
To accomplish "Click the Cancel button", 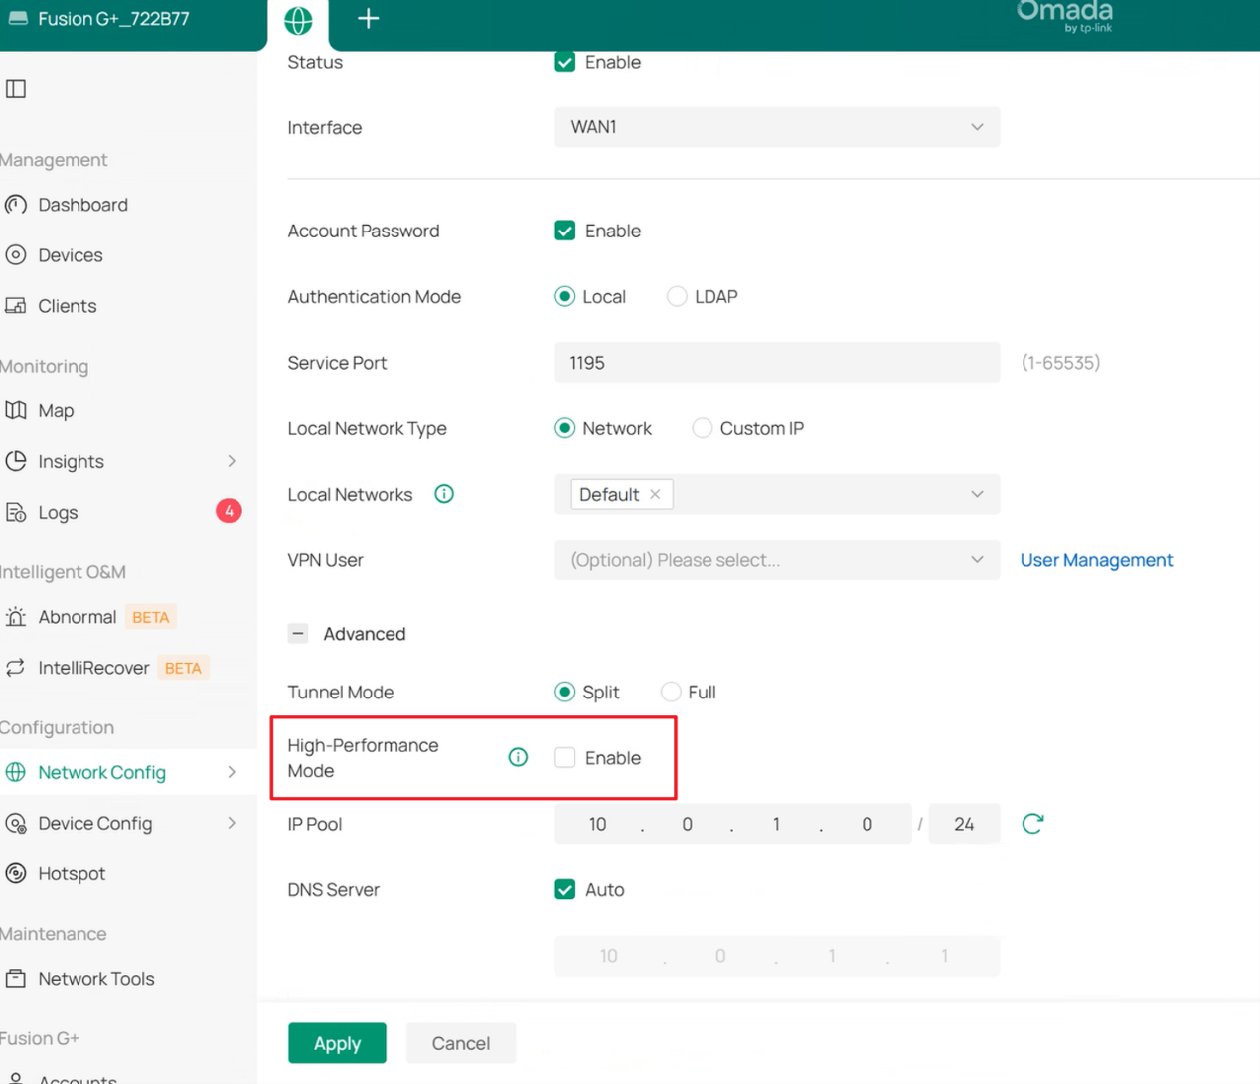I will (461, 1043).
